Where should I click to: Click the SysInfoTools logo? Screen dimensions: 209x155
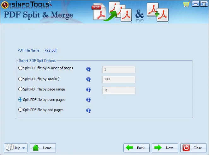(27, 5)
